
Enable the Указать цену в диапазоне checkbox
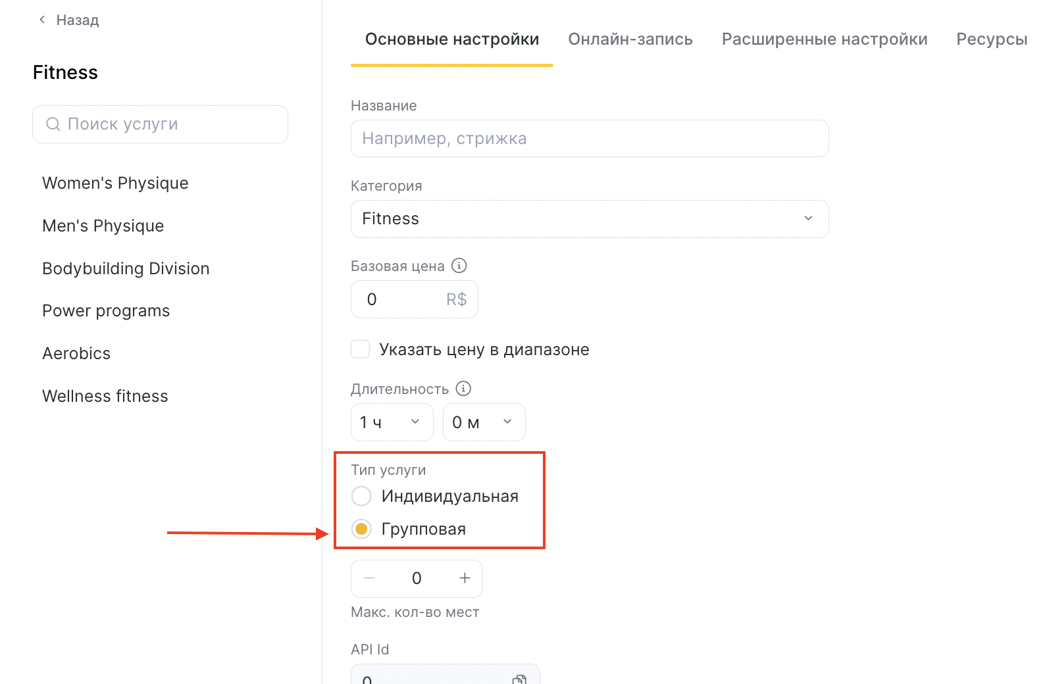[360, 349]
